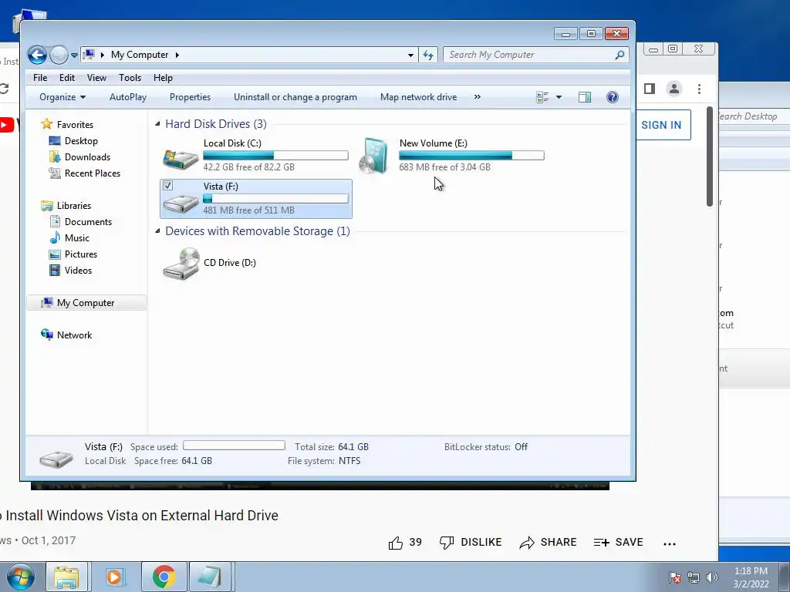
Task: Click the browser side panel icon
Action: 650,89
